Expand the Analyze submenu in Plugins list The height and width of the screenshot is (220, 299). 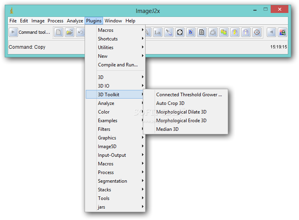pos(114,103)
